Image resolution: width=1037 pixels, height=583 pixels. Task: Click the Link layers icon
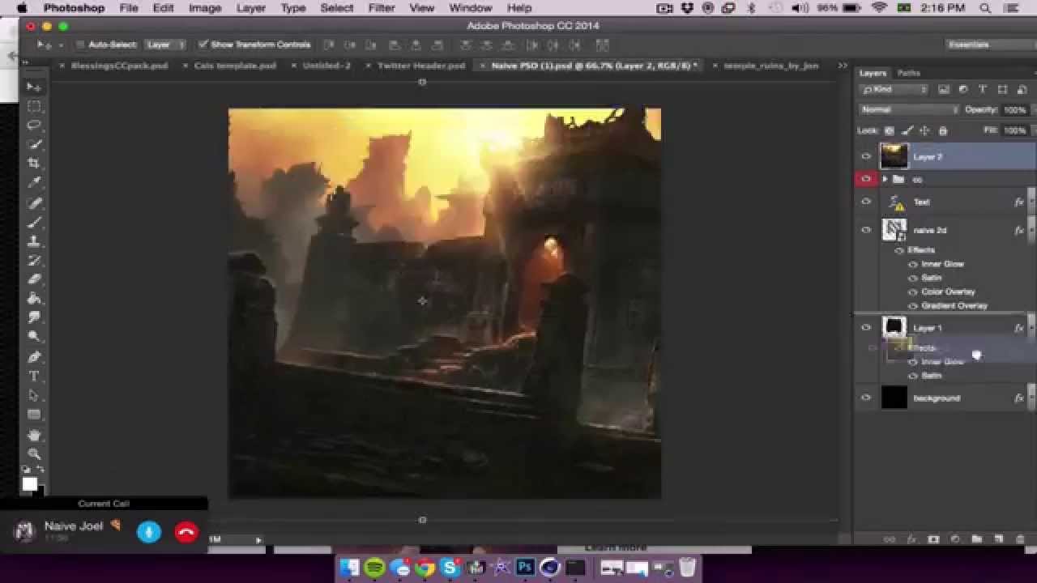889,539
